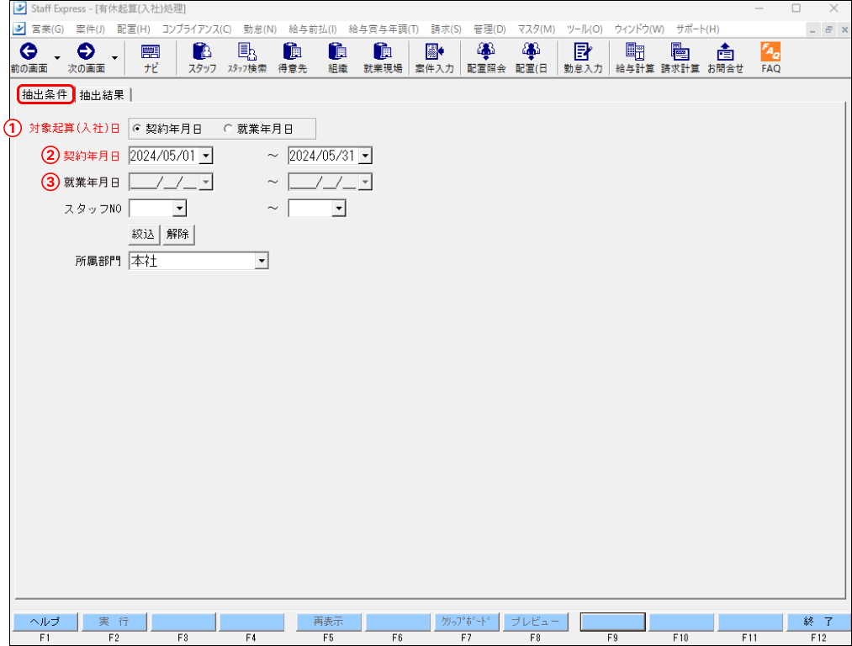852x646 pixels.
Task: Click the 終了 F12 button
Action: pos(818,622)
